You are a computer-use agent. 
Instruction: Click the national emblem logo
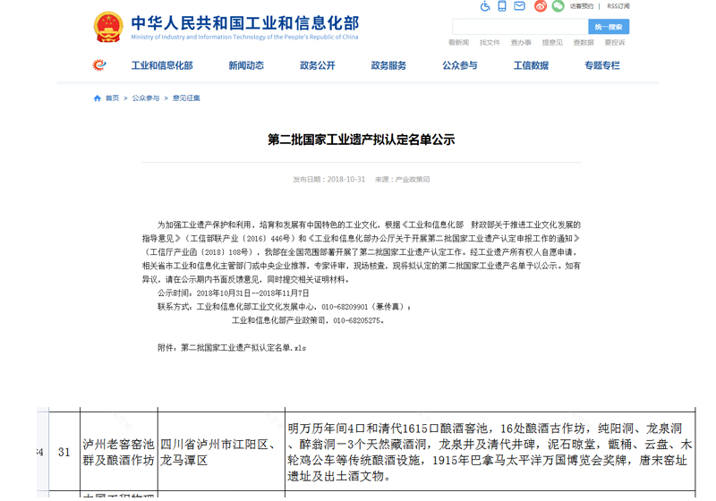tap(108, 27)
